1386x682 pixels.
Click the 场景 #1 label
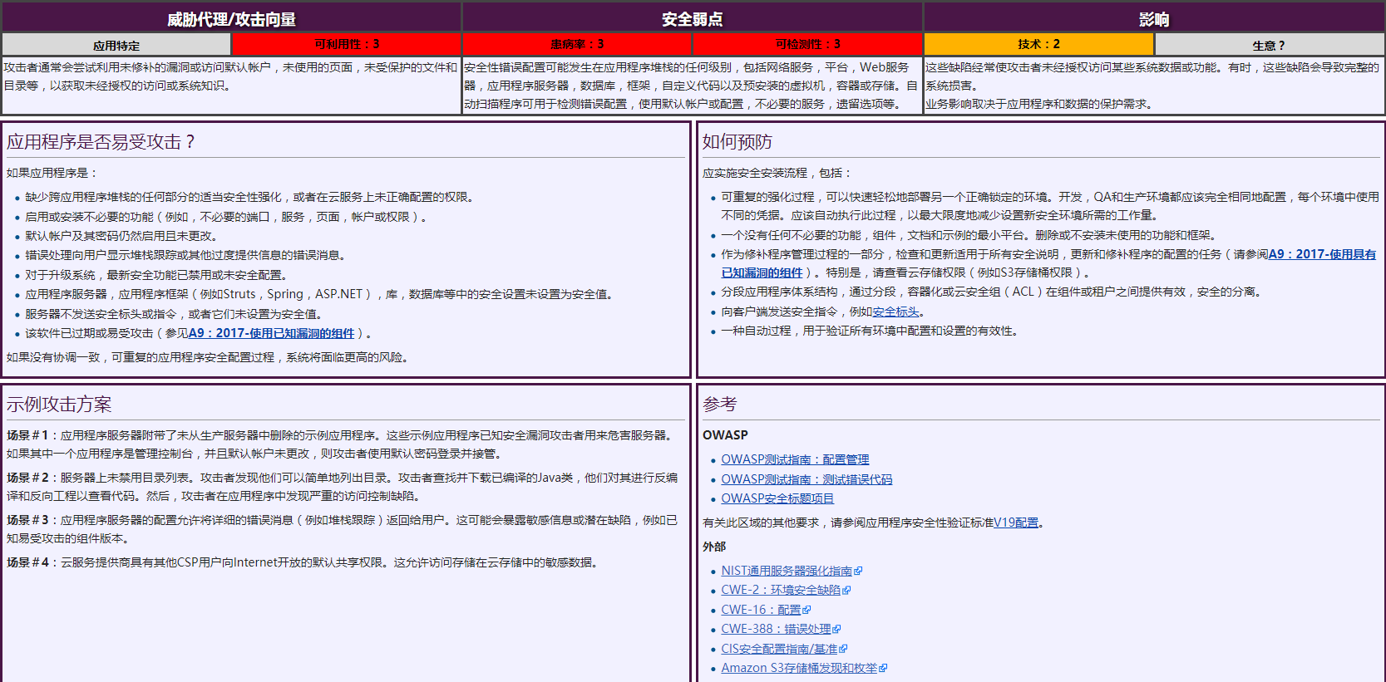[x=27, y=435]
